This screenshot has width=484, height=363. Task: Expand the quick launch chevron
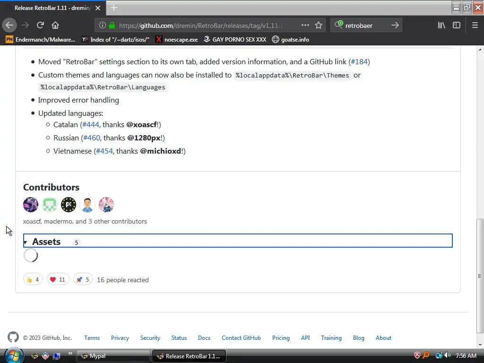[70, 354]
